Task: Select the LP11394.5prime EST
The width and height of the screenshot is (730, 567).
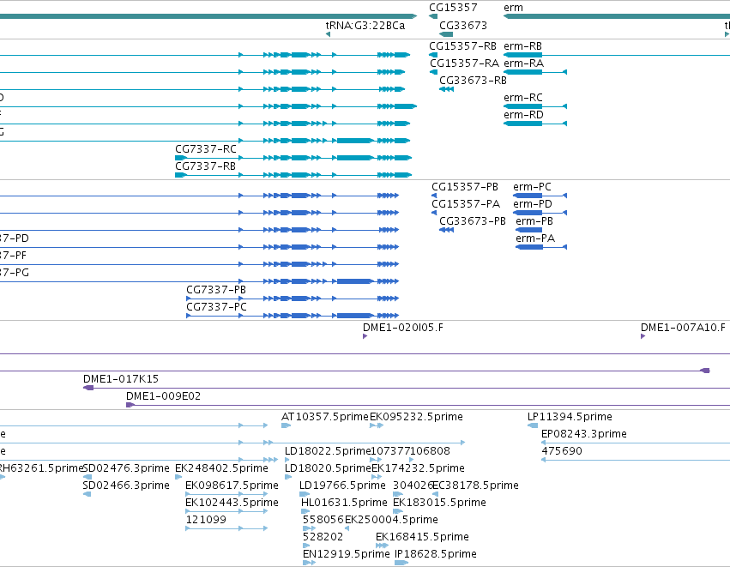Action: coord(533,425)
